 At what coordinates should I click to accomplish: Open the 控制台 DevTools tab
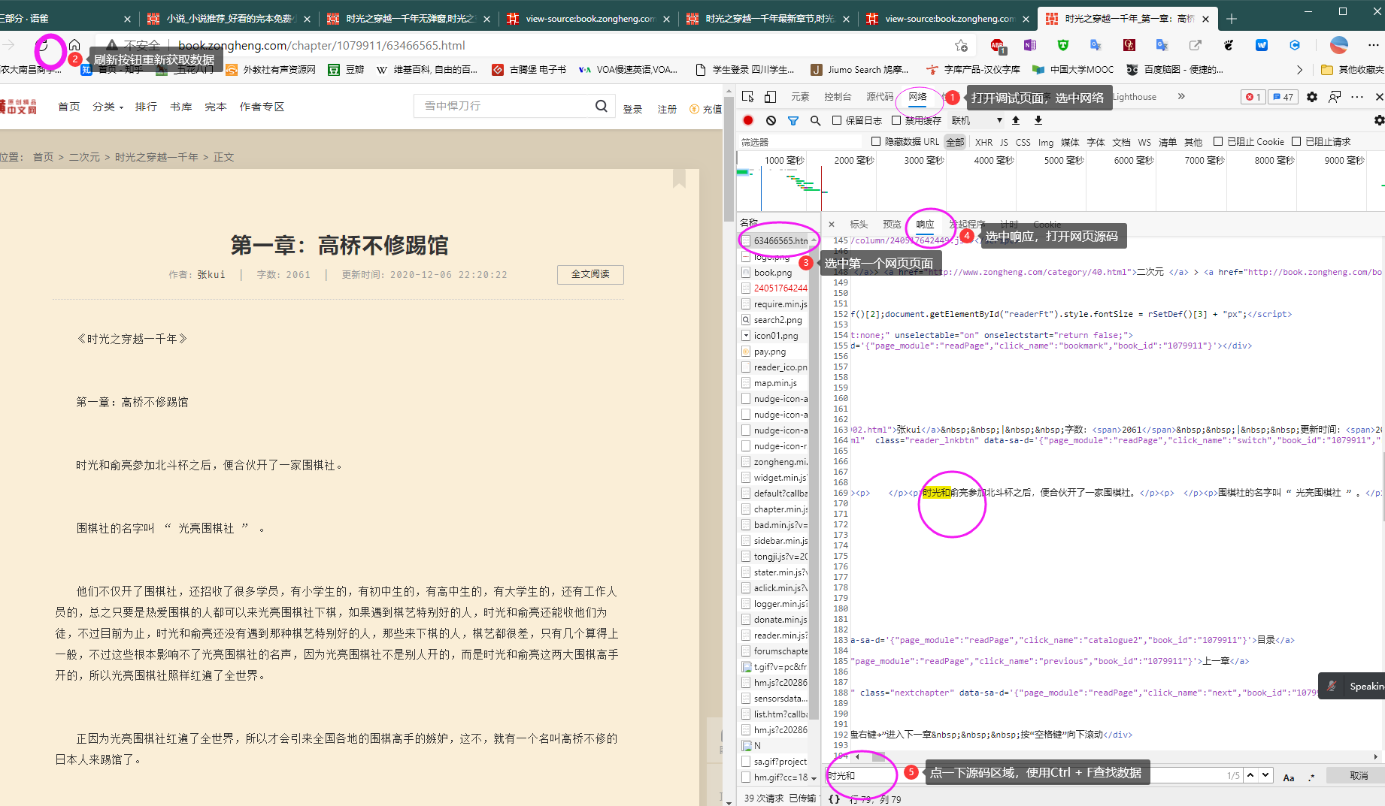[838, 97]
